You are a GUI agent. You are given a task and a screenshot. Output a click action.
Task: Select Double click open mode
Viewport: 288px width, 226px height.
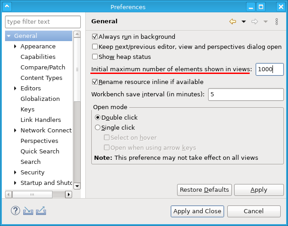pos(98,117)
